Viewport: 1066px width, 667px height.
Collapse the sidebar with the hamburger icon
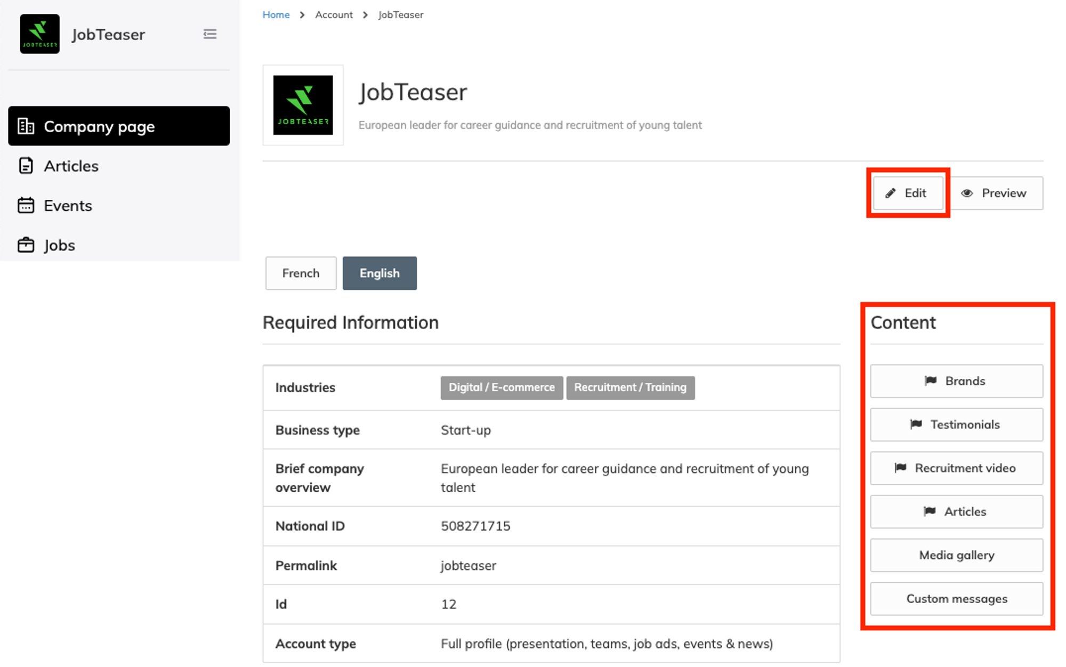coord(210,35)
